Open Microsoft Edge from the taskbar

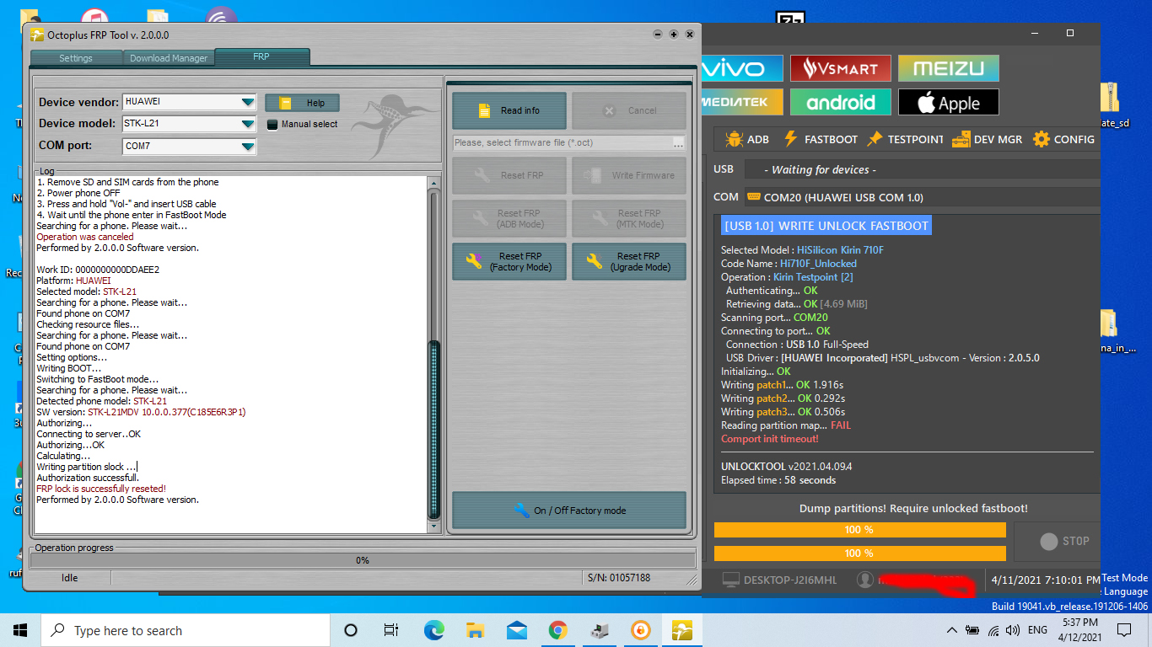[433, 630]
